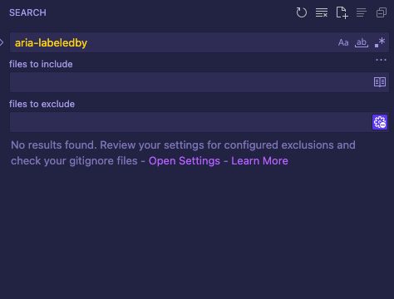Follow the Learn More link

pyautogui.click(x=259, y=161)
